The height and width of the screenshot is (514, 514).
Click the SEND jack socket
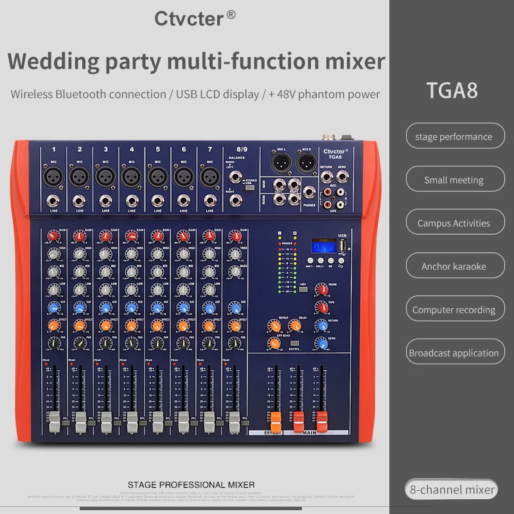point(342,177)
